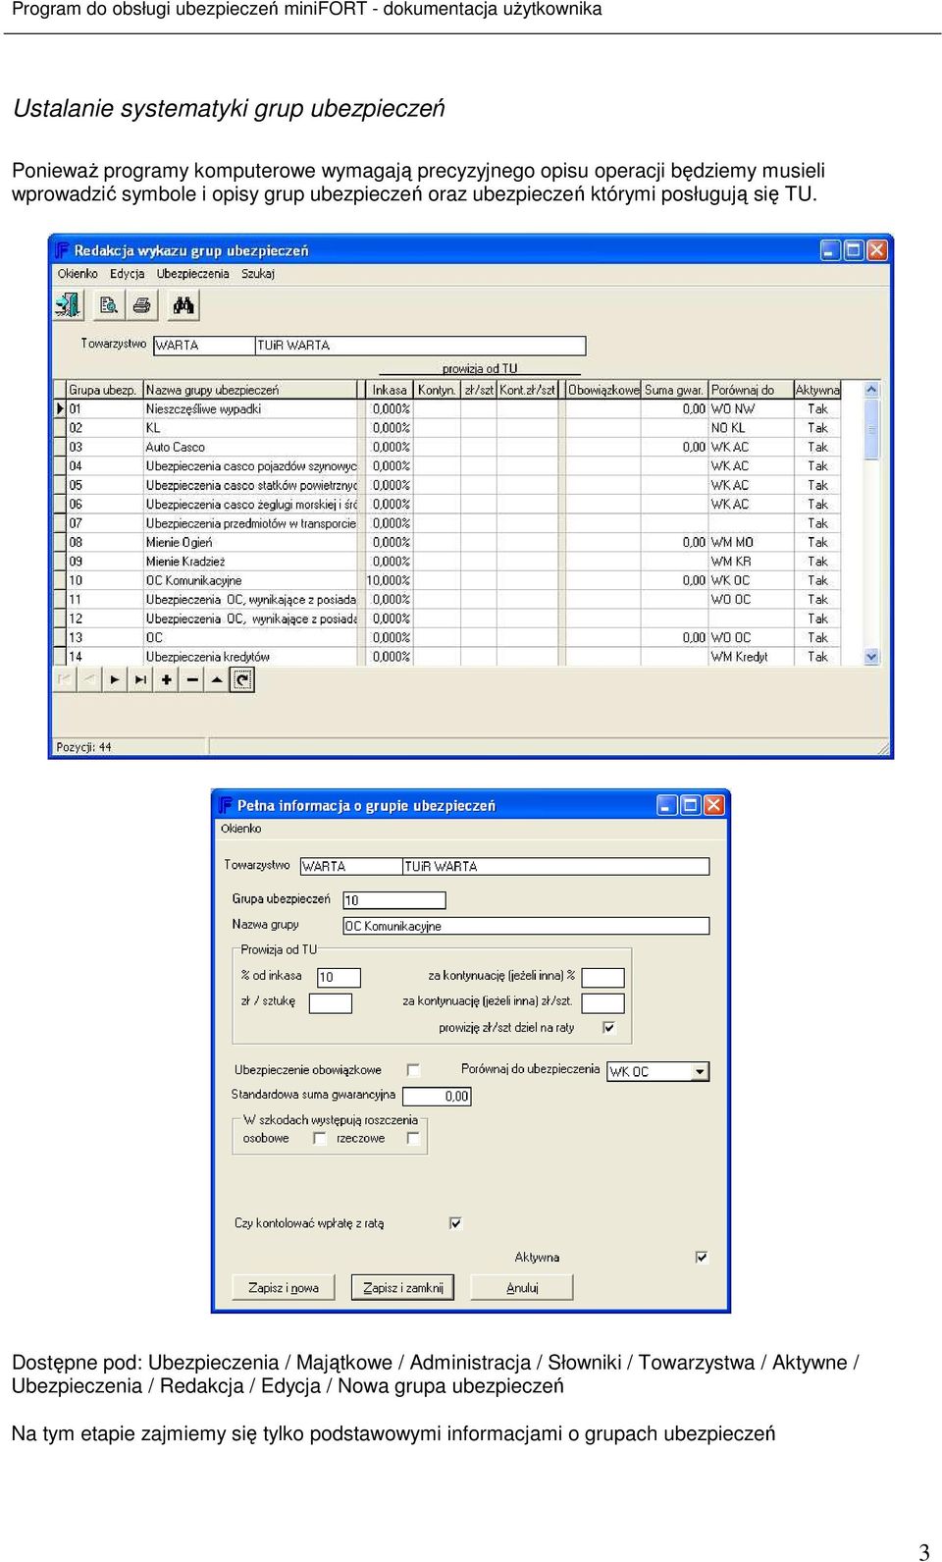The height and width of the screenshot is (1562, 942).
Task: Open Okienko menu in Redakcja window
Action: coord(78,274)
